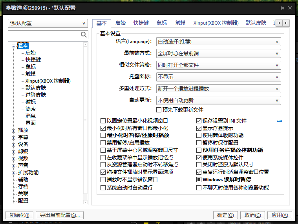Image resolution: width=298 pixels, height=224 pixels.
Task: Expand the 播放 tree node
Action: [14, 130]
